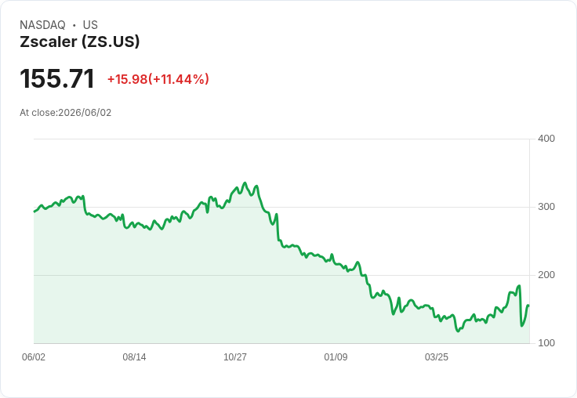577x398 pixels.
Task: Click the US market label
Action: pos(90,25)
